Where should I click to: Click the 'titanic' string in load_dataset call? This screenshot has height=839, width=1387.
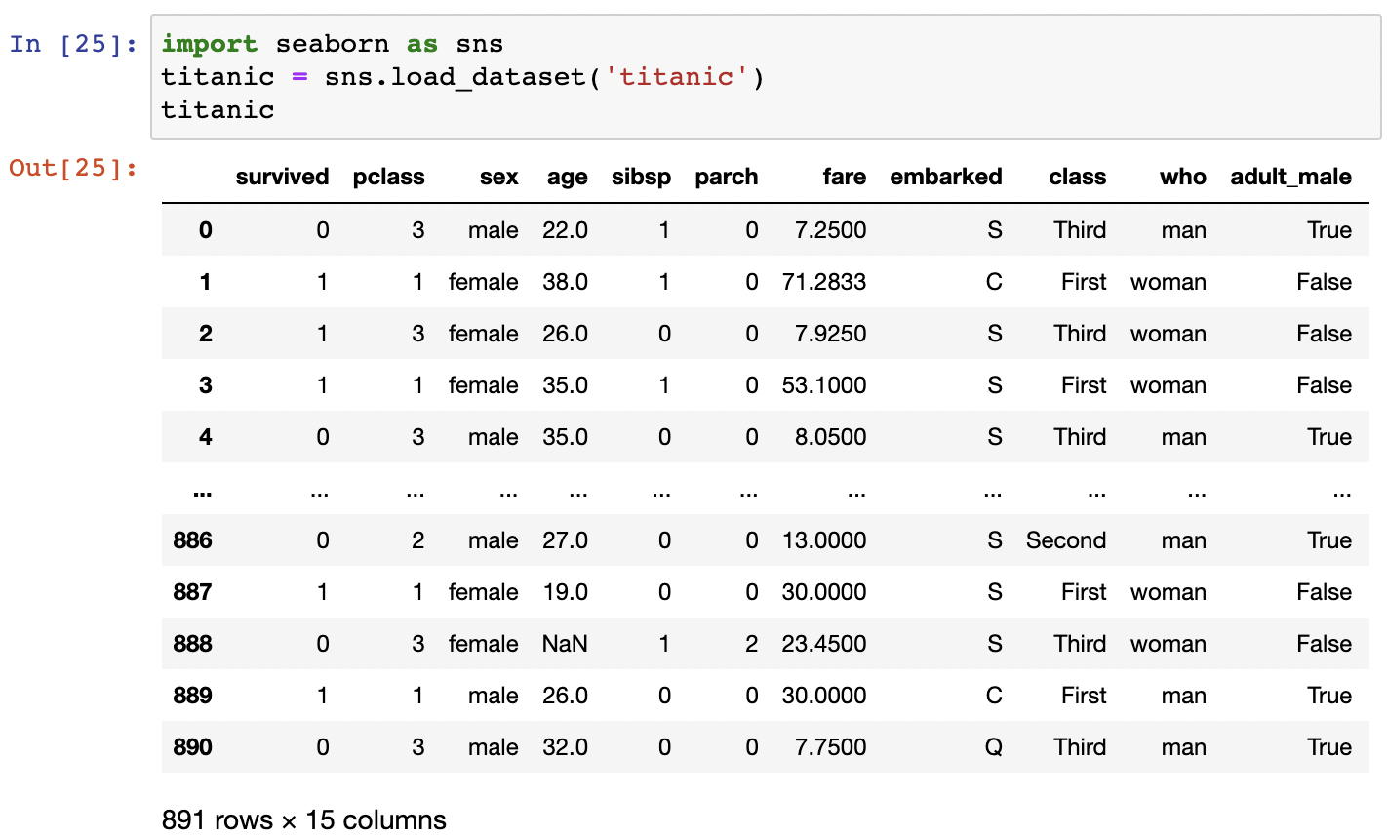click(x=677, y=76)
